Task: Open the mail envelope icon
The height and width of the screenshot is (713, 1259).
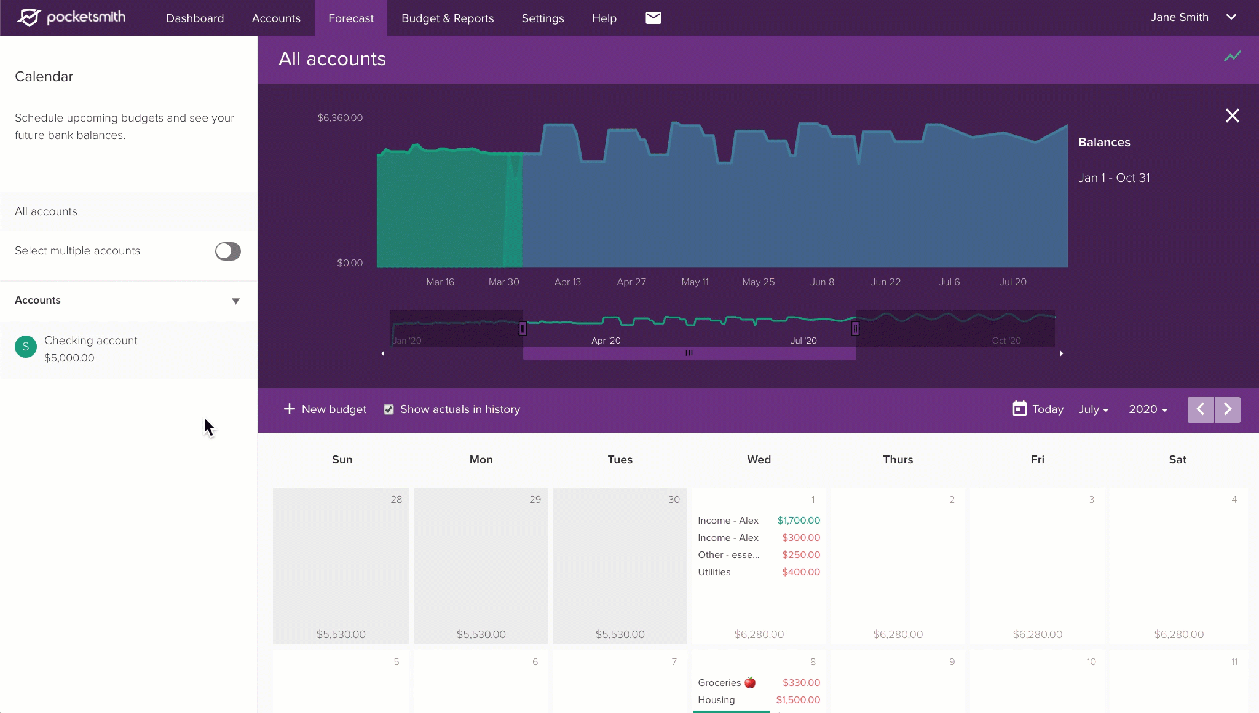Action: (653, 18)
